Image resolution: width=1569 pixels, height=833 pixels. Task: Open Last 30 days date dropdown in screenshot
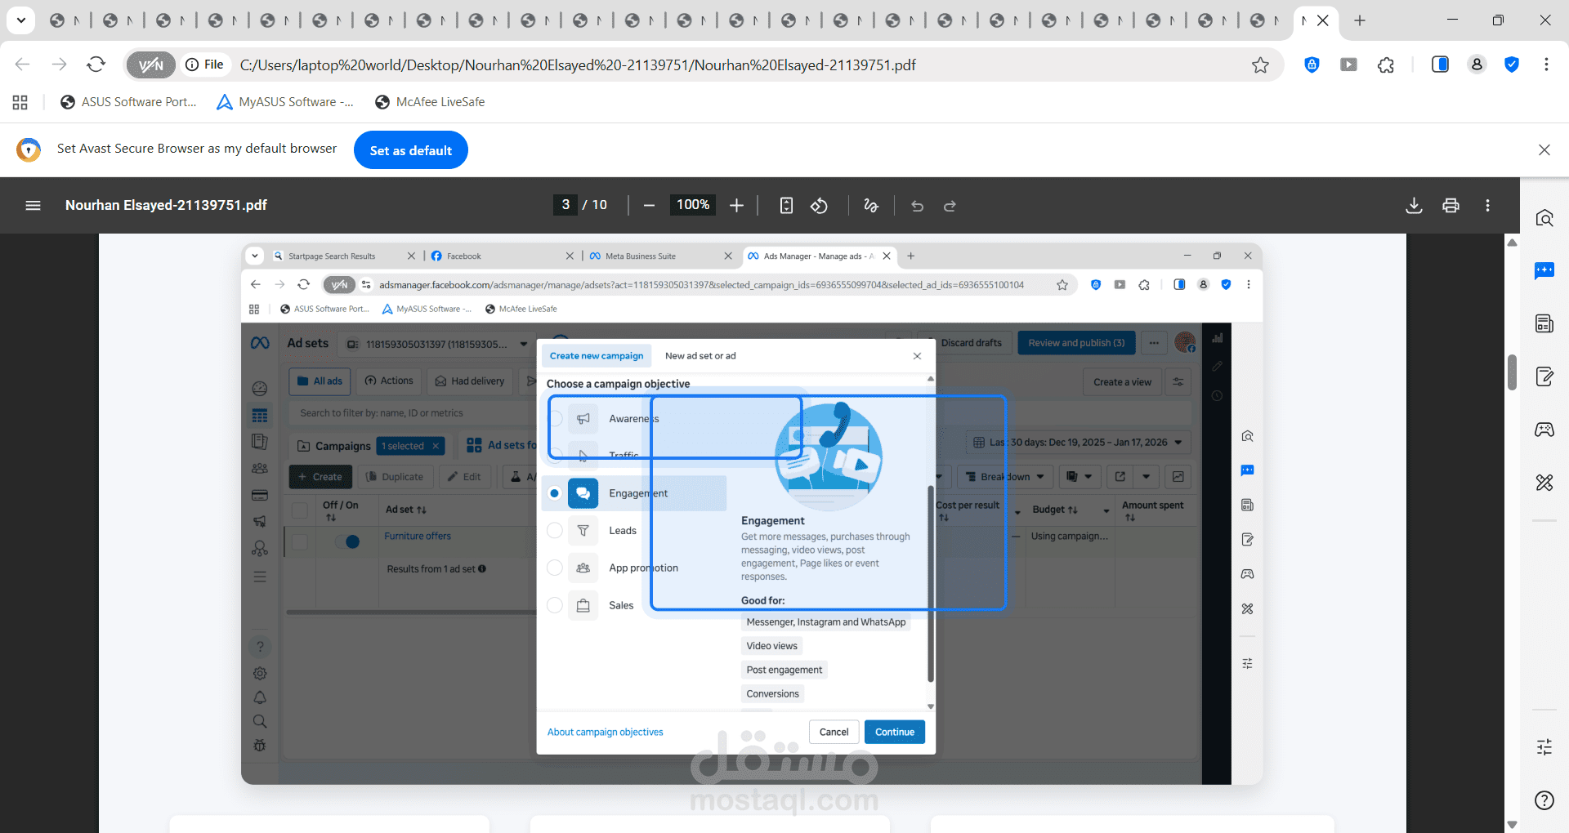click(x=1078, y=443)
